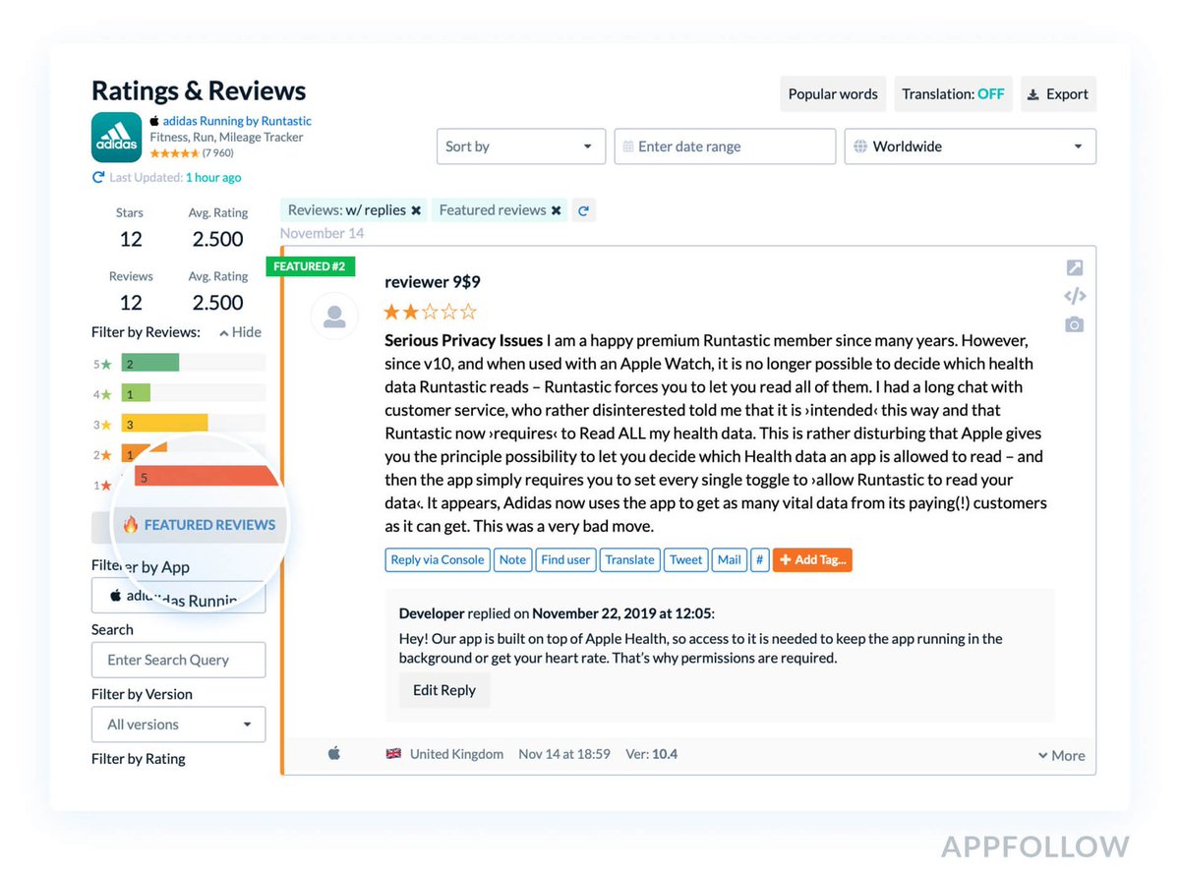
Task: Remove the 'Reviews: w/ replies' filter tag
Action: coord(416,210)
